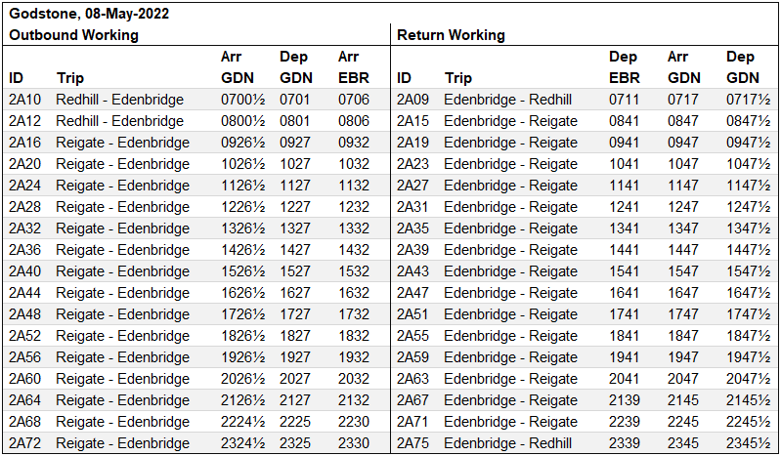
Task: Select arrival EBR time 2230
Action: point(354,422)
